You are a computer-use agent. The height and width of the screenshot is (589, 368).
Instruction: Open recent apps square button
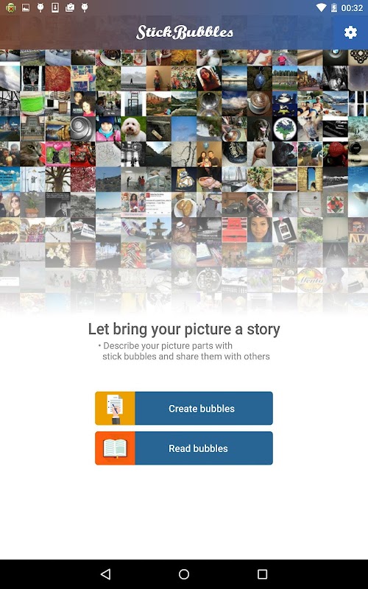pos(262,574)
